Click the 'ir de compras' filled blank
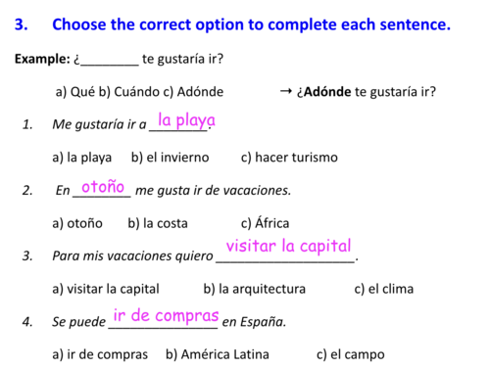The width and height of the screenshot is (490, 369). click(x=166, y=315)
